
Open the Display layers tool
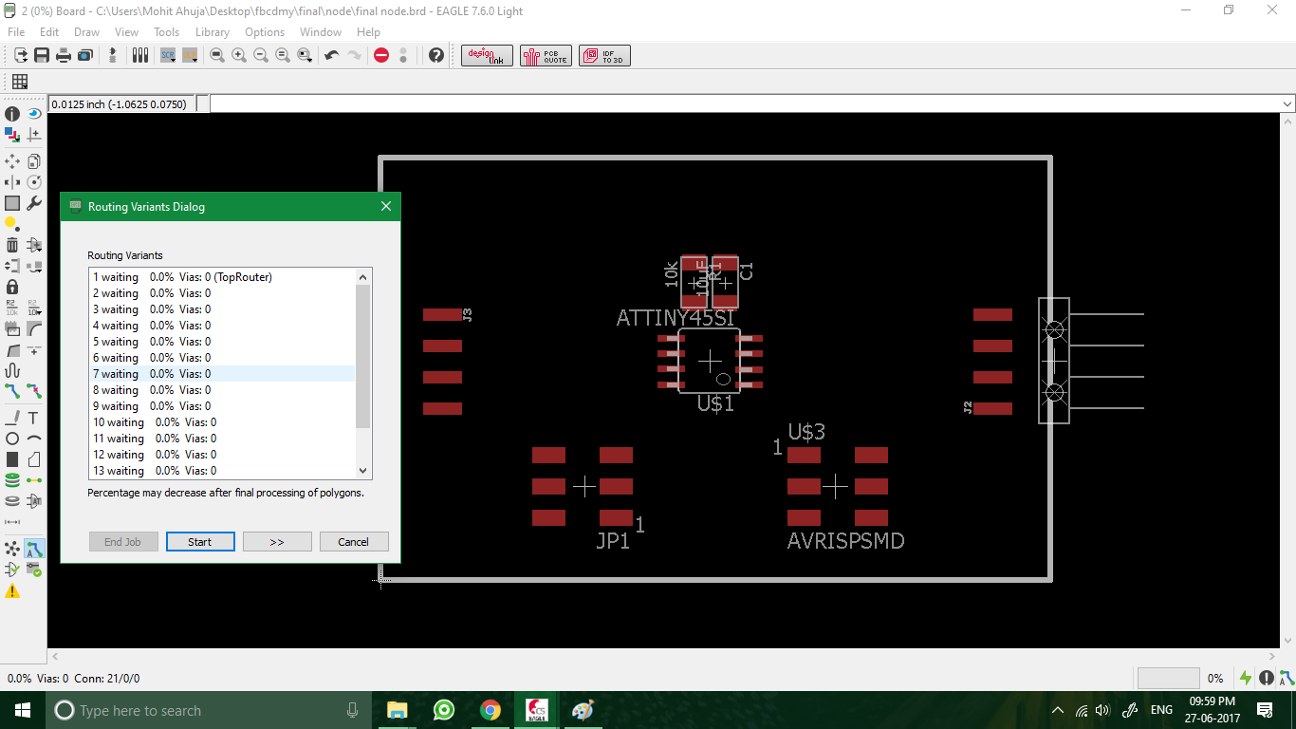tap(12, 135)
